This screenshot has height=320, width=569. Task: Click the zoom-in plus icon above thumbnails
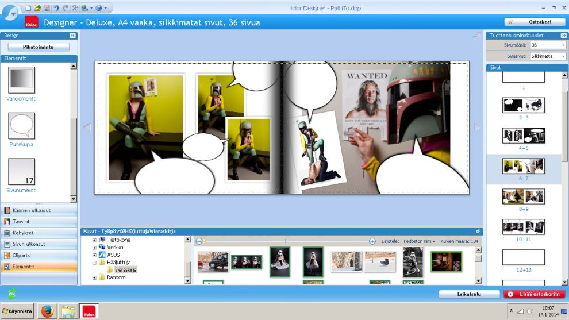pyautogui.click(x=372, y=241)
